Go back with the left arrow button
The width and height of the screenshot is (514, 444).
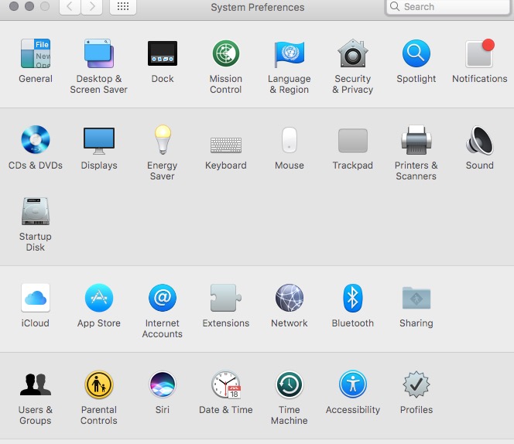(70, 6)
